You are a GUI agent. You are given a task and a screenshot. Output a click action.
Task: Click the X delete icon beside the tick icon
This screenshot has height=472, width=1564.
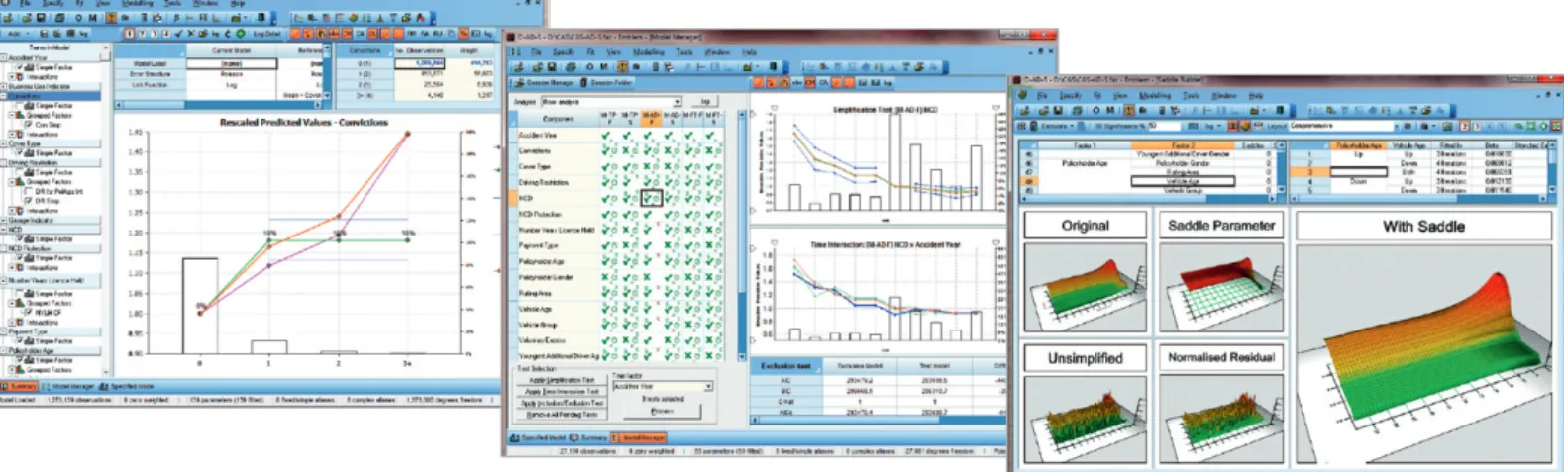[191, 34]
